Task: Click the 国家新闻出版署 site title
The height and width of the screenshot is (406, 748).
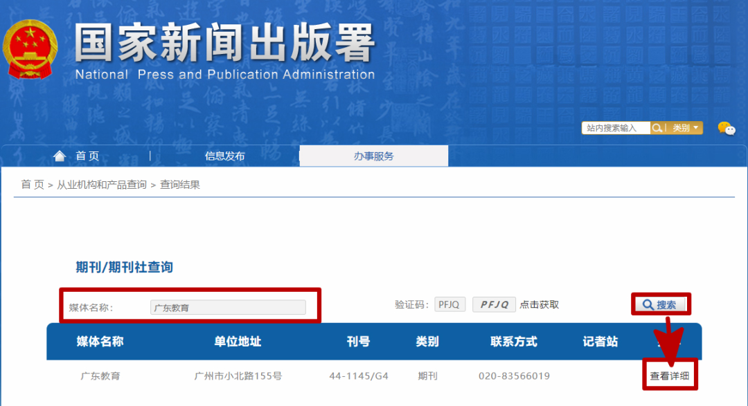Action: [224, 44]
